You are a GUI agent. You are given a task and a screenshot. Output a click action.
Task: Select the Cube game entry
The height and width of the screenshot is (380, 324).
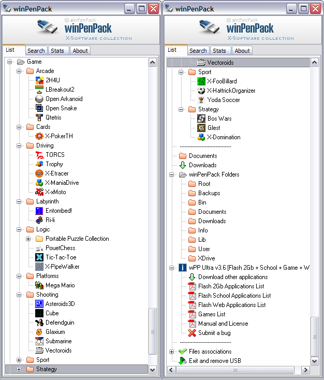(x=52, y=313)
